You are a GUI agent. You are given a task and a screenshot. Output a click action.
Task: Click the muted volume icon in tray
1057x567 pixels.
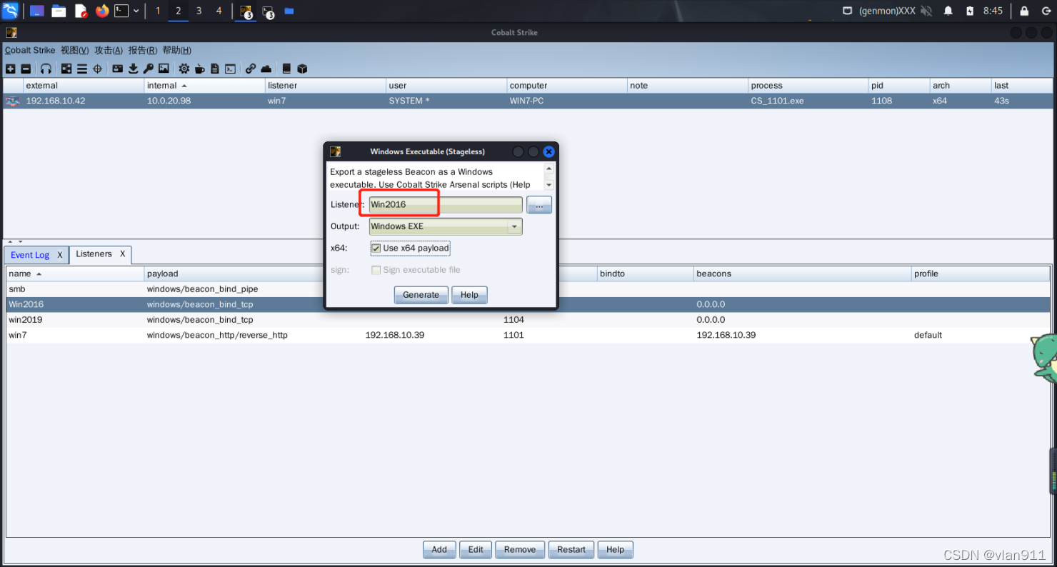(926, 11)
